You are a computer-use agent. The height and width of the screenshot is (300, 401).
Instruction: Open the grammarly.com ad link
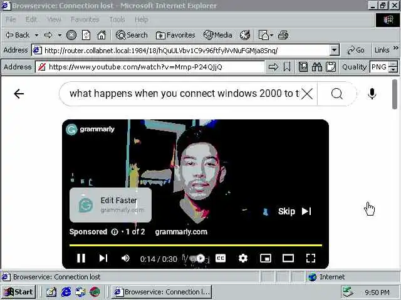click(181, 232)
